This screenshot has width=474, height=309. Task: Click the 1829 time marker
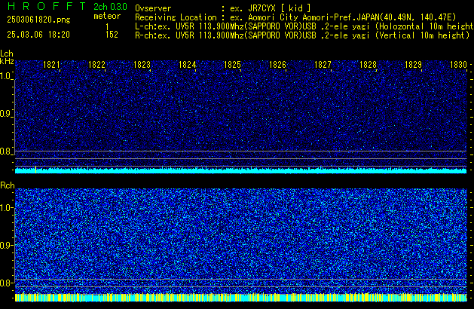413,65
